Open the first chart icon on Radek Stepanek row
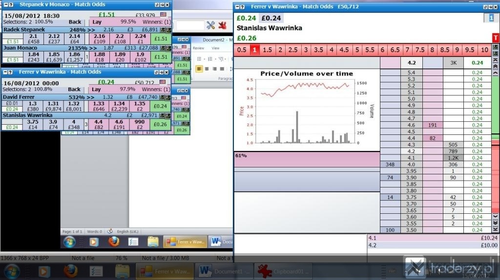This screenshot has height=280, width=500. coord(163,30)
